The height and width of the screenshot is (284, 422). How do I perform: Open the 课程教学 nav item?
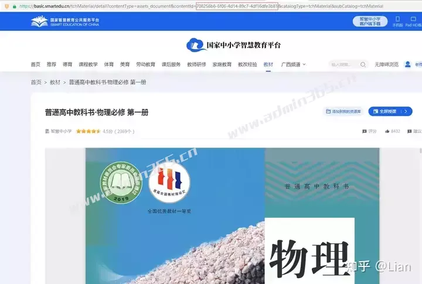click(x=88, y=64)
